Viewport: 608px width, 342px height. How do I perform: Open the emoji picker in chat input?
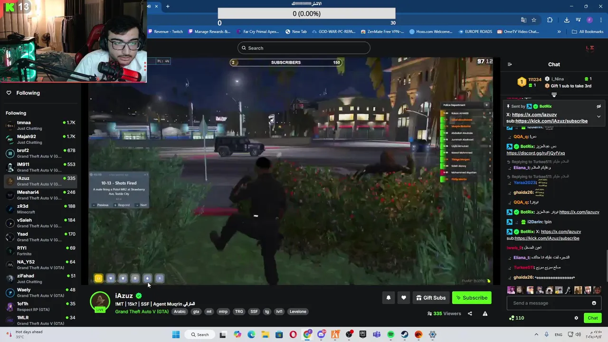(594, 303)
